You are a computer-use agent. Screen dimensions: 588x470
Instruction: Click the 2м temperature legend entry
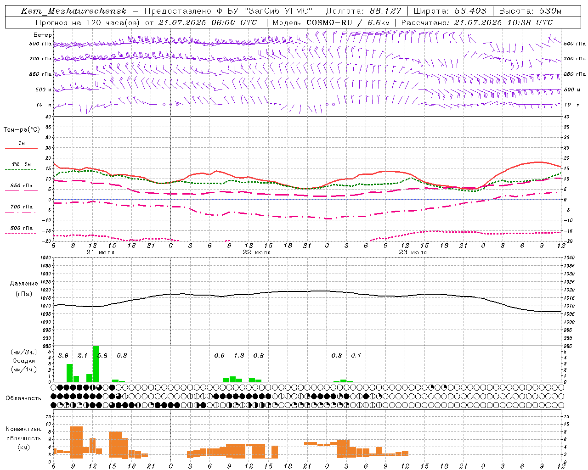coord(22,143)
